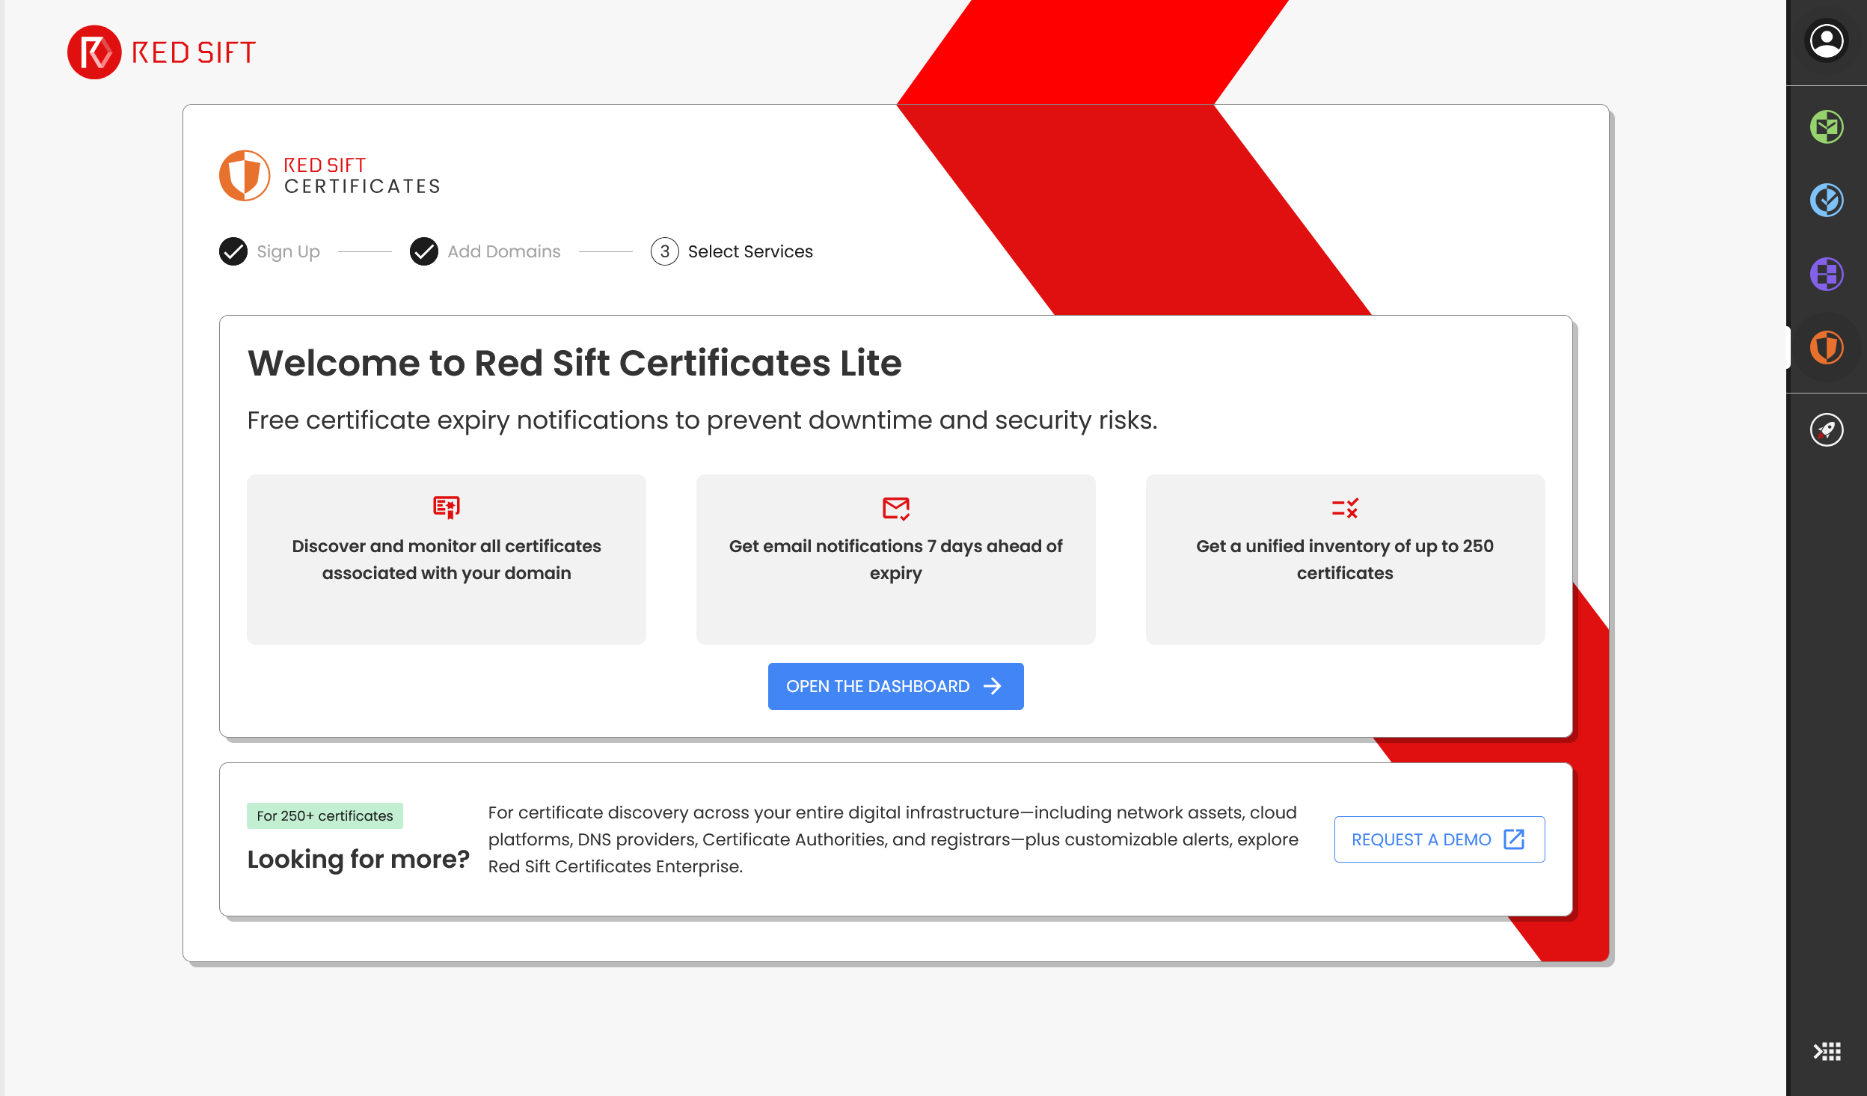Click 'Welcome to Red Sift Certificates Lite' heading

(x=574, y=363)
